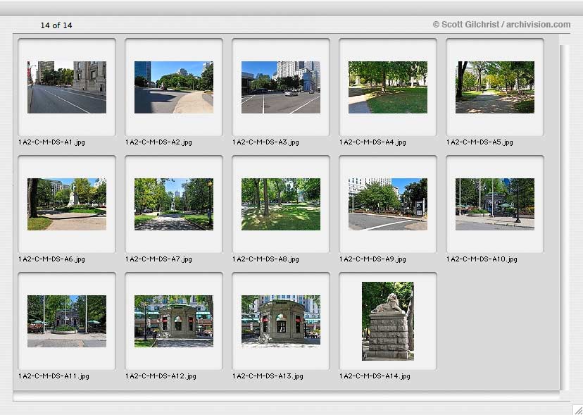This screenshot has height=415, width=583.
Task: Open thumbnail 1A2-C-M-DS-A4.jpg park lawn
Action: pos(388,87)
